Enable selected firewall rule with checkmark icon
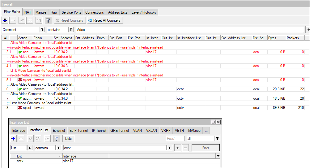Screen dimensions: 310x168 22,20
